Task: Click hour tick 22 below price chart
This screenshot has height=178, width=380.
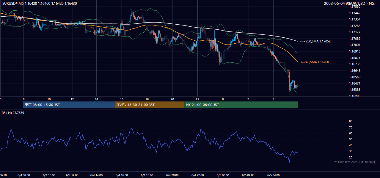Action: click(x=197, y=99)
